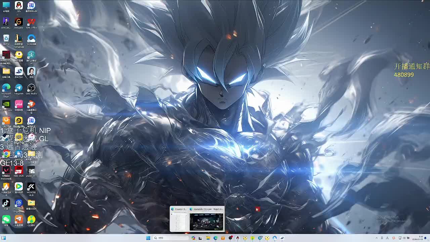Open Telegram desktop shortcut
This screenshot has height=242, width=430.
[18, 88]
